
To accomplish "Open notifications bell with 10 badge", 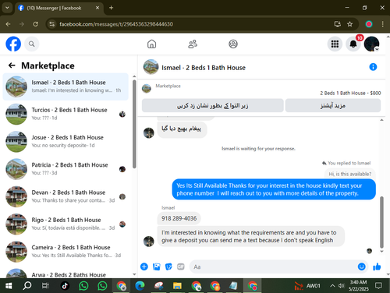I will 353,44.
